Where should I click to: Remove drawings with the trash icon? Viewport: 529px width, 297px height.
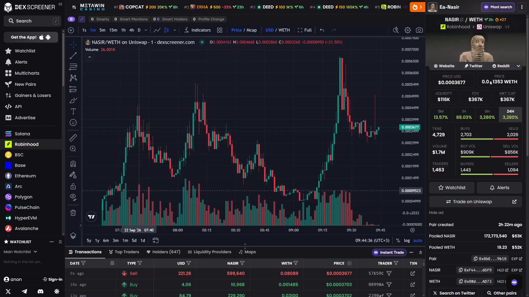[73, 213]
